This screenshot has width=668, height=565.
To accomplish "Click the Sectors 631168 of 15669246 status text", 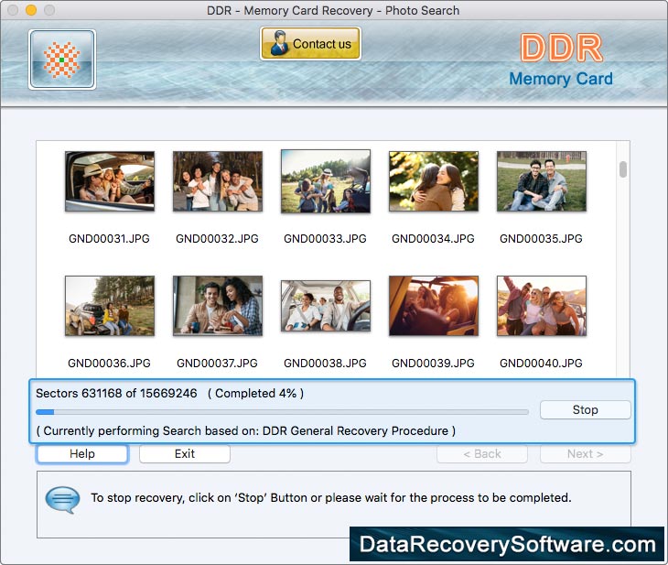I will (x=116, y=393).
